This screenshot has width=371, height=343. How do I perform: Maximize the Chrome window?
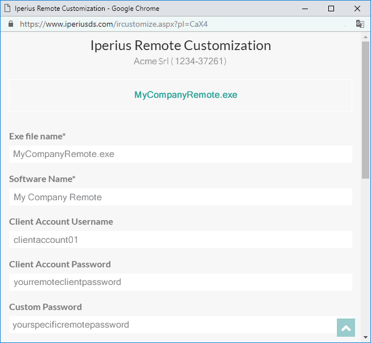[331, 9]
